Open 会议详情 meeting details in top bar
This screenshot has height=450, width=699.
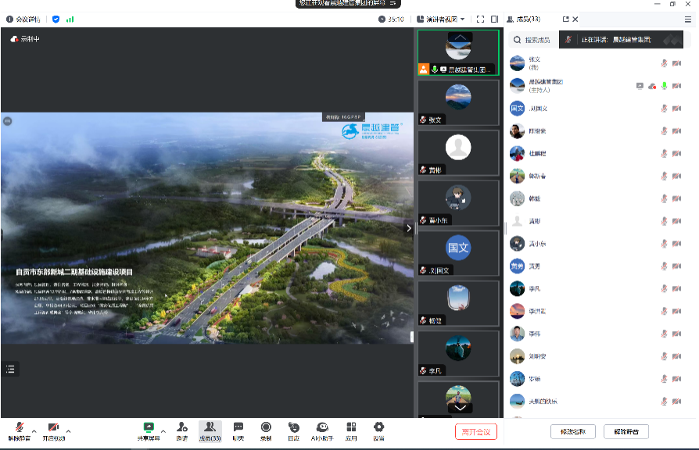pos(23,19)
